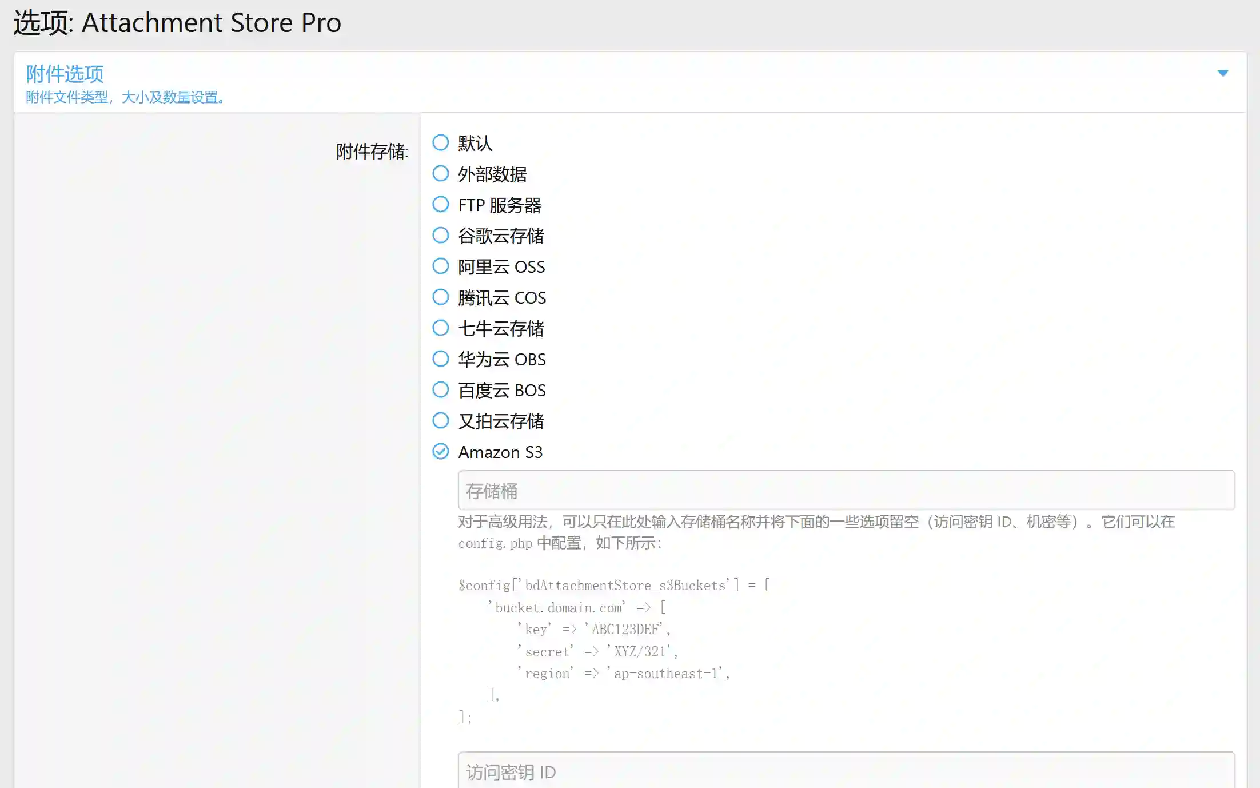
Task: Click the 'bucket.domain.com' code line
Action: (577, 607)
